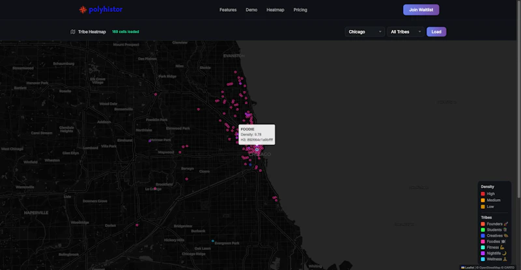The width and height of the screenshot is (521, 270).
Task: Click the Join Waitlist button
Action: click(x=421, y=10)
